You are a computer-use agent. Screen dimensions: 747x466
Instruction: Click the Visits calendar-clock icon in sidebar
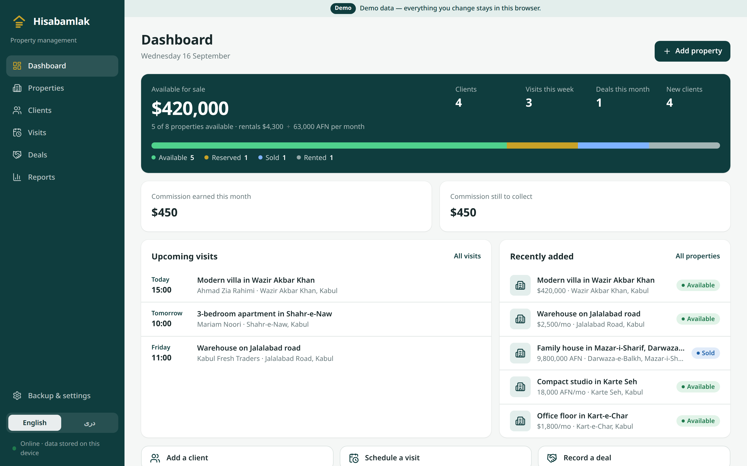[x=17, y=133]
